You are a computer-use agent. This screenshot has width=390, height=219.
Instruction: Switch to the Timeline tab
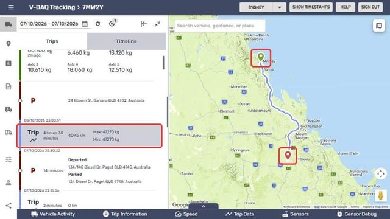coord(126,41)
